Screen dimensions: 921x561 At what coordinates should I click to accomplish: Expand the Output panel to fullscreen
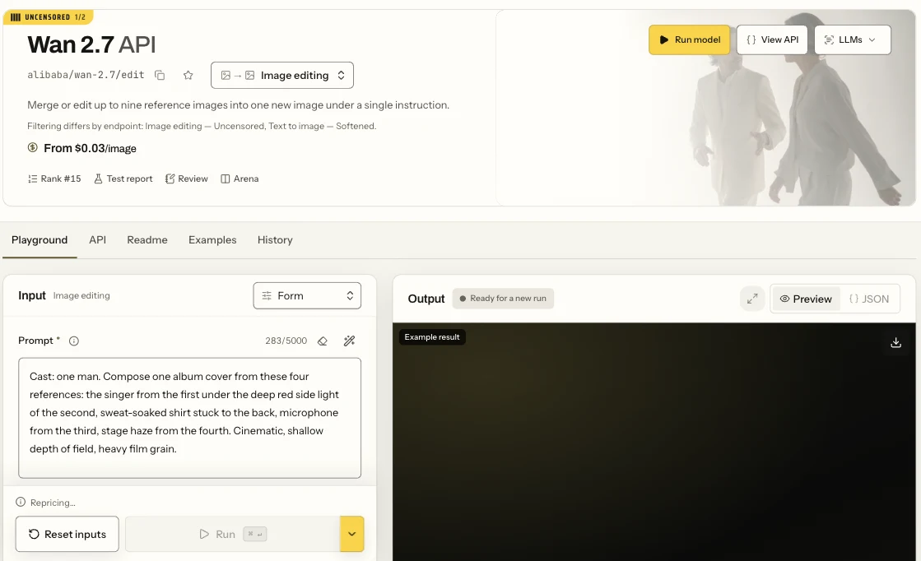pyautogui.click(x=752, y=299)
